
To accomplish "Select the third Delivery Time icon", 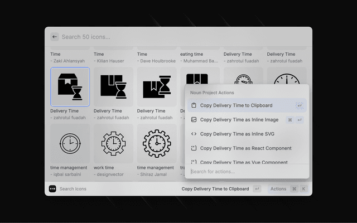I will click(x=157, y=87).
